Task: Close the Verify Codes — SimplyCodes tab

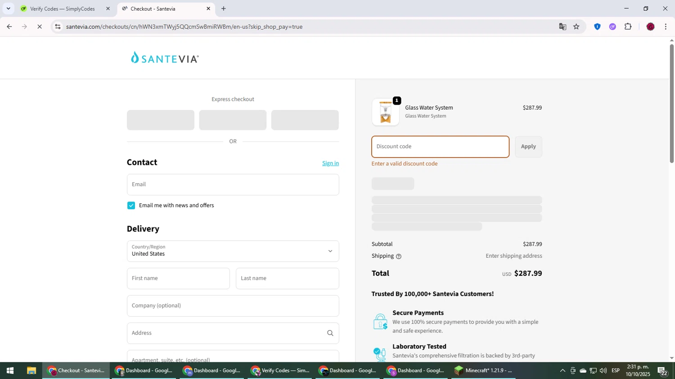Action: pyautogui.click(x=108, y=9)
